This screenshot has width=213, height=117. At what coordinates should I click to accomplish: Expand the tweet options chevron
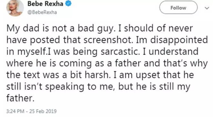tap(207, 8)
